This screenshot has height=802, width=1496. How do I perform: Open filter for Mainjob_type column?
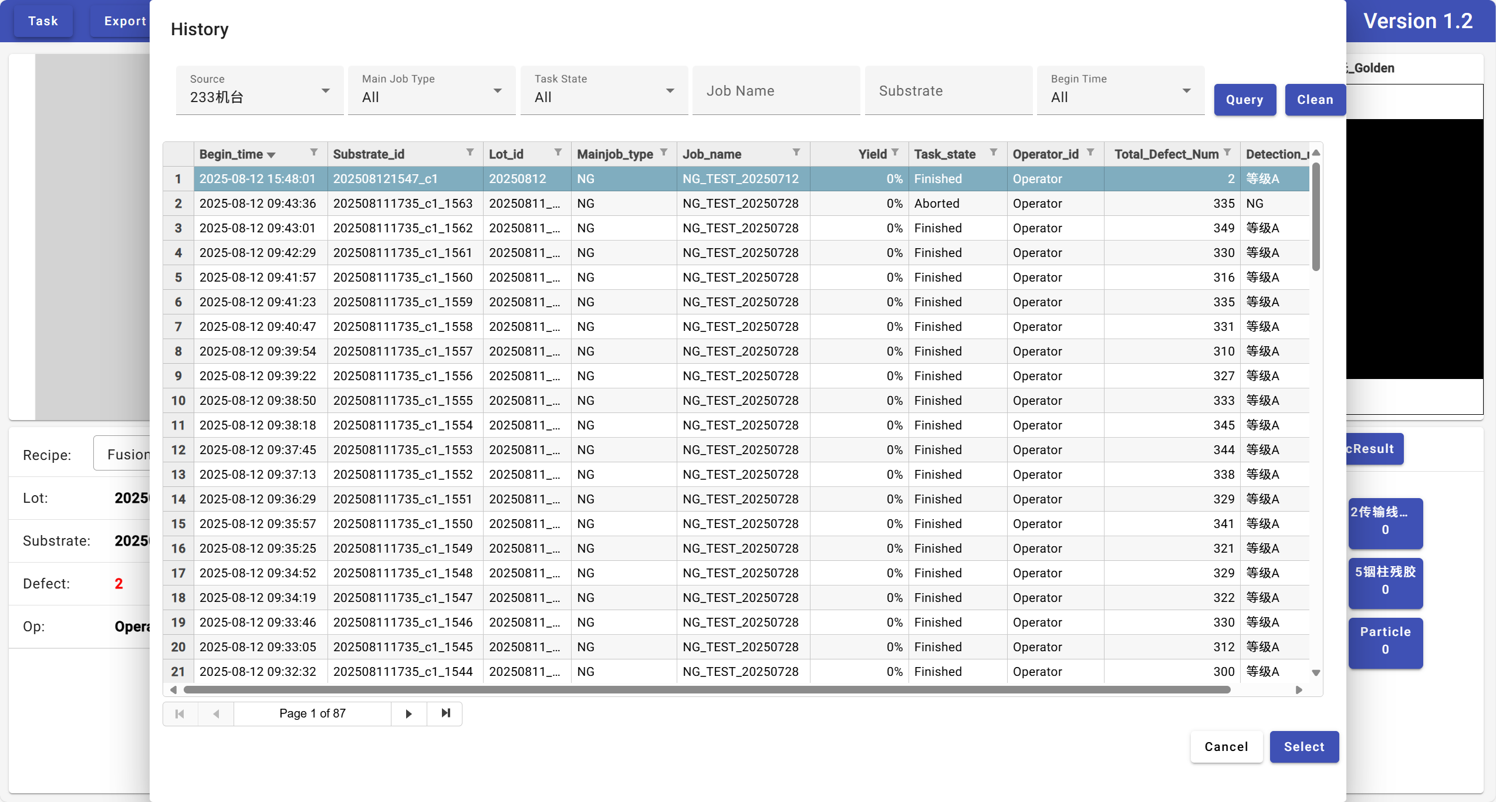click(664, 153)
